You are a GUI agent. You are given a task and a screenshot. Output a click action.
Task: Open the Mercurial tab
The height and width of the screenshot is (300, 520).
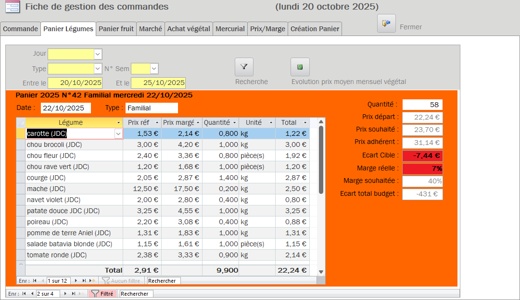coord(230,29)
